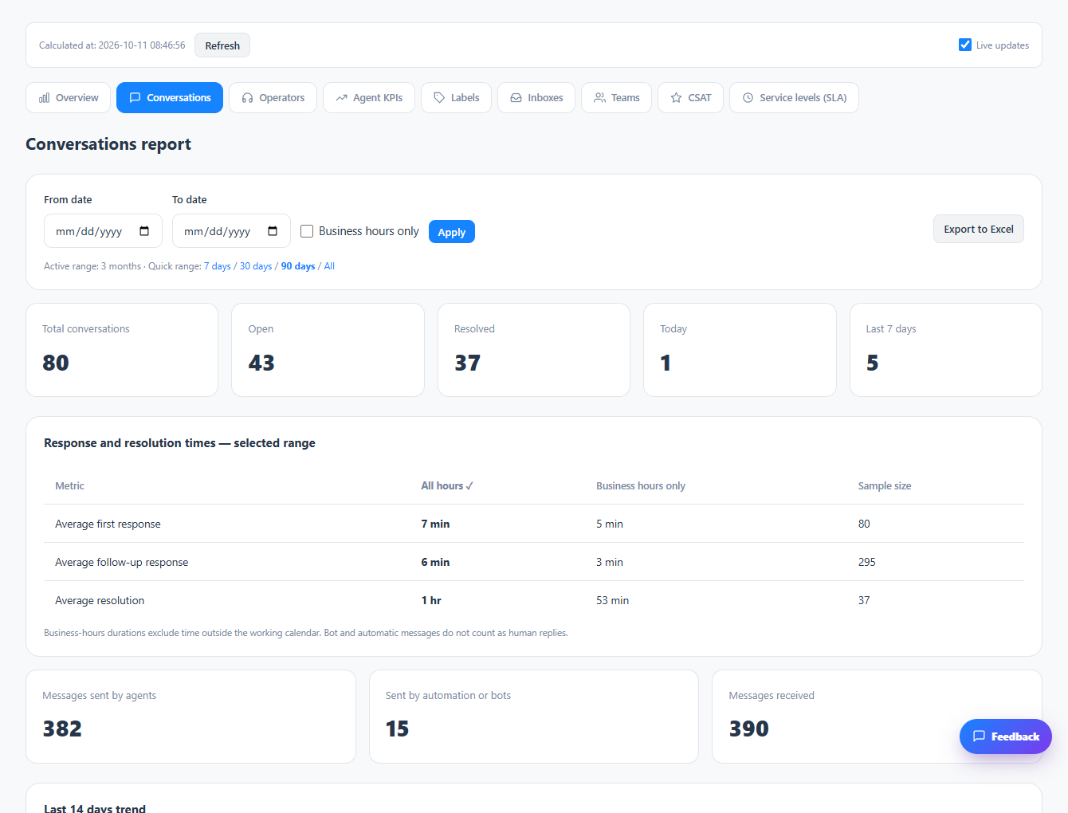Open the Operators report tab
Viewport: 1068px width, 813px height.
[x=273, y=98]
